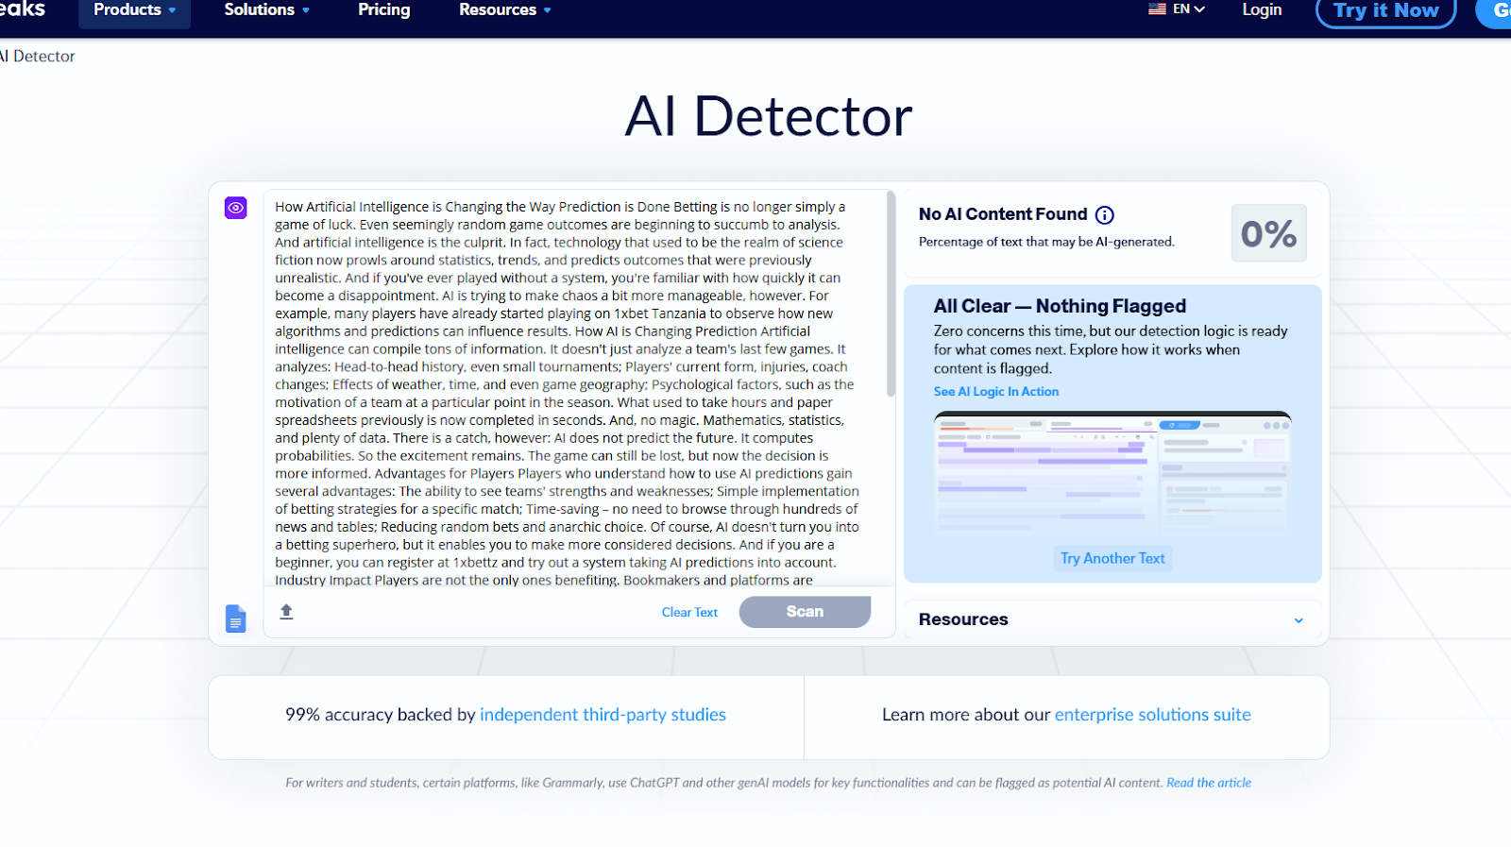The height and width of the screenshot is (847, 1511).
Task: Open the See AI Logic In Action link
Action: (995, 392)
